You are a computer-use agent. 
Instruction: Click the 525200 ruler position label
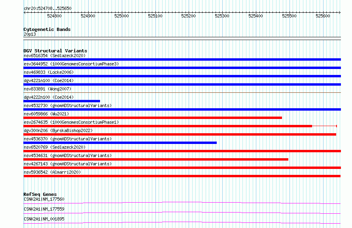(x=188, y=16)
